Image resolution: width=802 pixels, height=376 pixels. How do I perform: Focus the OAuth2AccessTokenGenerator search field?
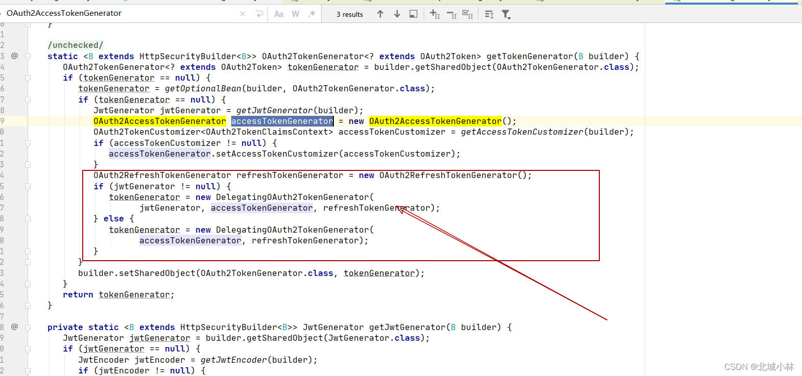120,13
